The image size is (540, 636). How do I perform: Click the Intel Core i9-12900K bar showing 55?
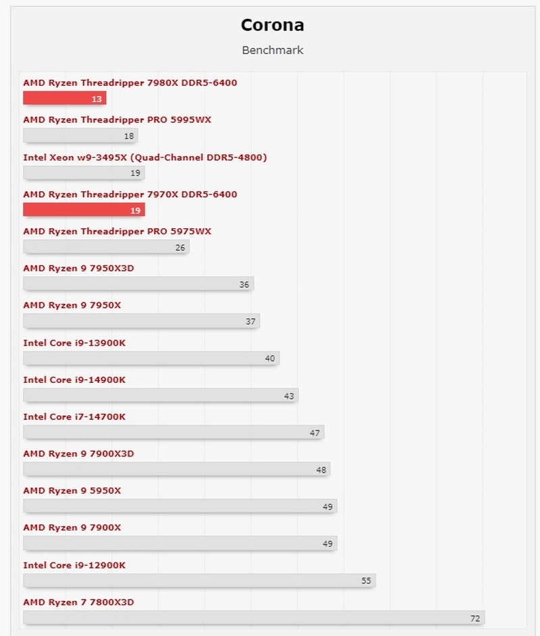tap(198, 581)
